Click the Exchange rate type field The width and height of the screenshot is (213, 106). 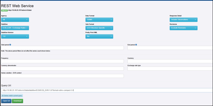point(170,69)
